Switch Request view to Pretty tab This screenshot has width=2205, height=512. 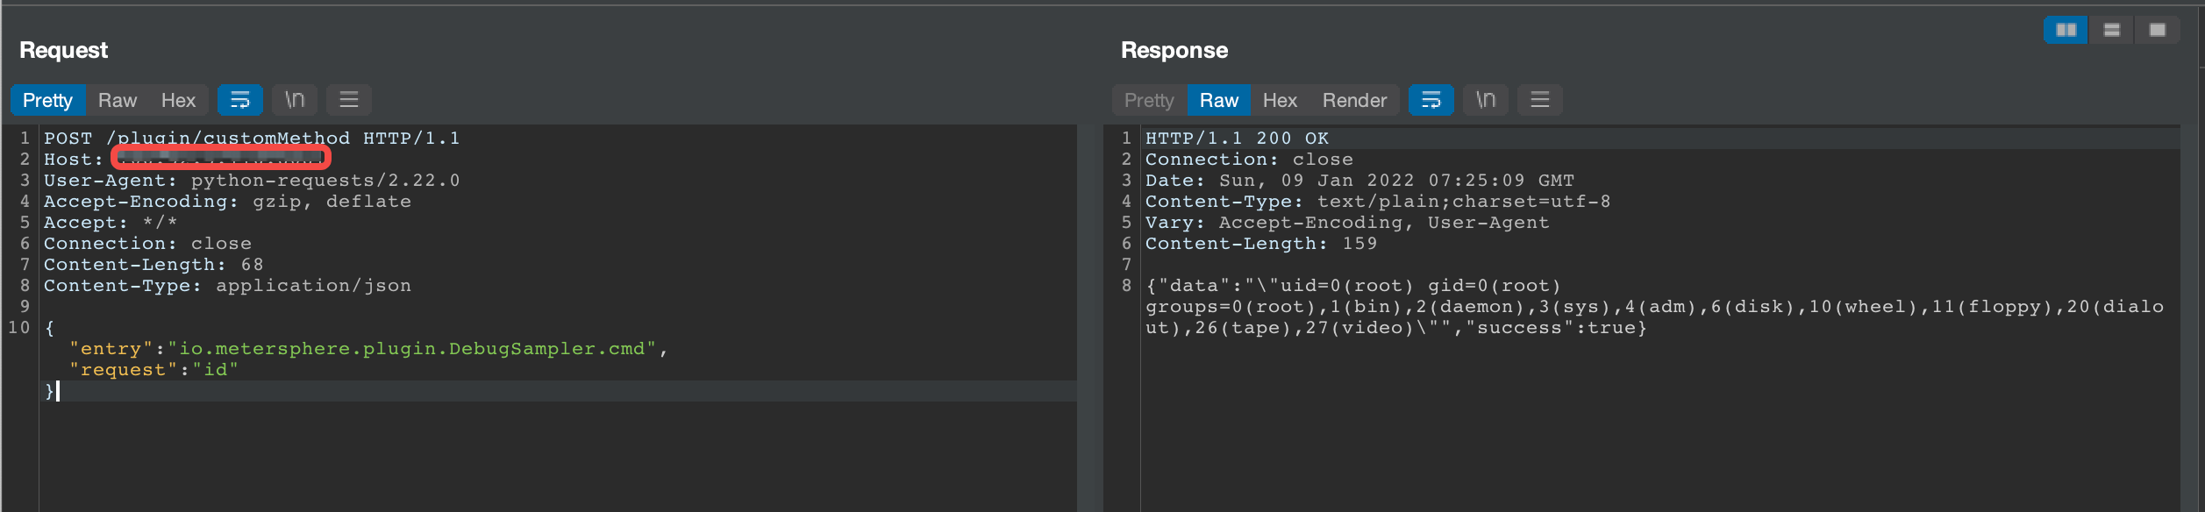(47, 100)
